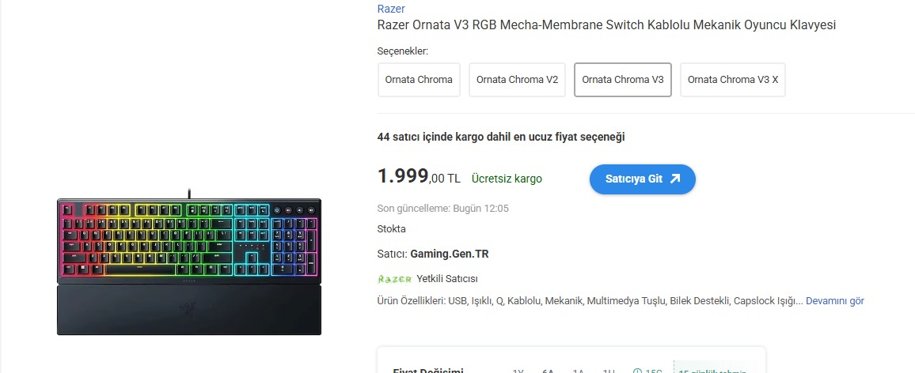Click the Stokta availability status
This screenshot has height=373, width=915.
(392, 229)
